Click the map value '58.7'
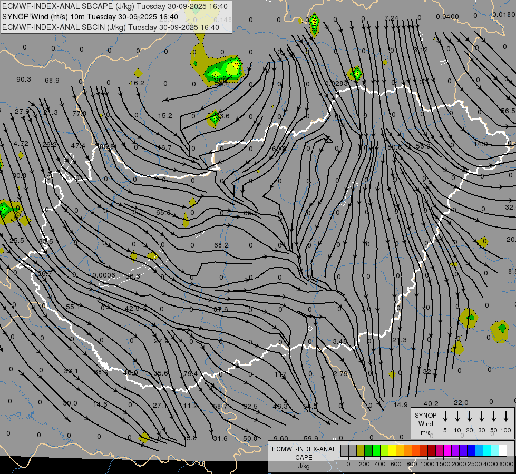Viewport: 516px width, 474px height. 220,406
